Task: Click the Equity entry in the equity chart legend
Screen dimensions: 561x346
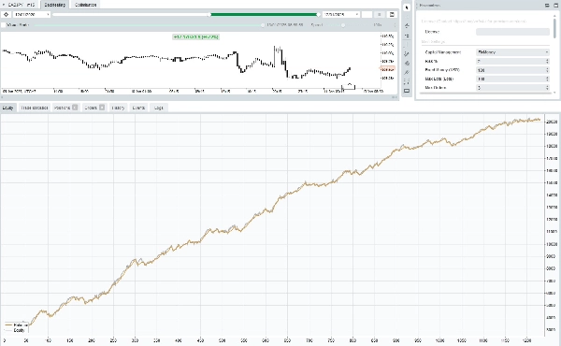Action: coord(15,330)
